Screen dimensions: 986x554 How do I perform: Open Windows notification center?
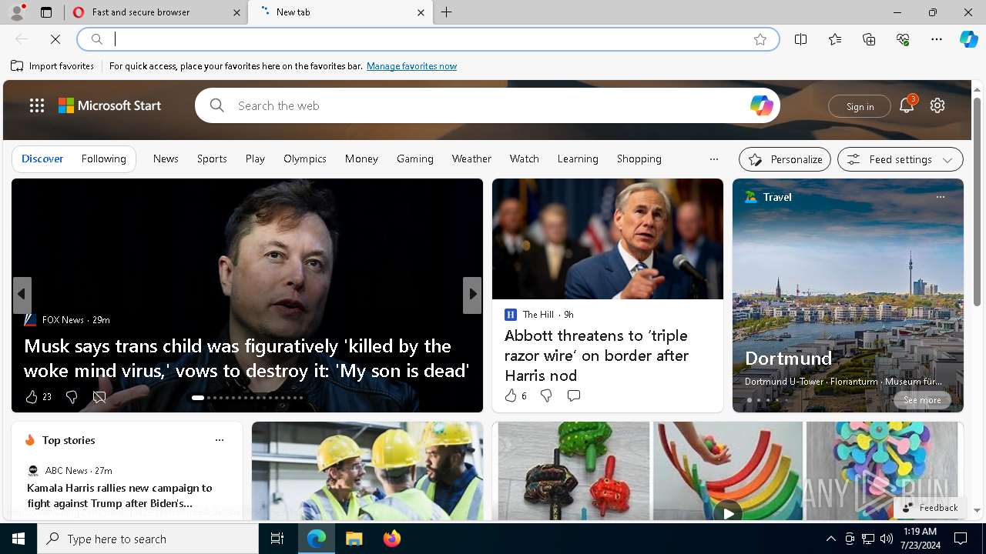[961, 539]
